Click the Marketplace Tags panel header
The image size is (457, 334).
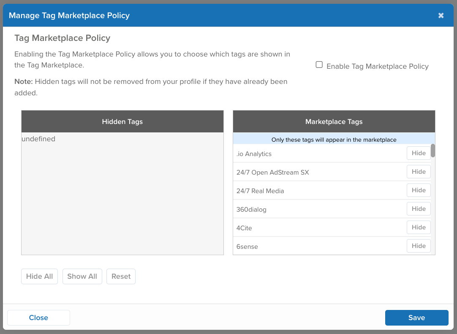[x=334, y=121]
